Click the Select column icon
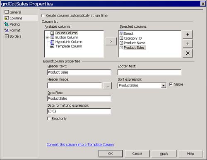This screenshot has width=207, height=160. click(121, 33)
